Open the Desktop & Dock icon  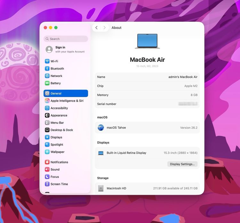[47, 130]
